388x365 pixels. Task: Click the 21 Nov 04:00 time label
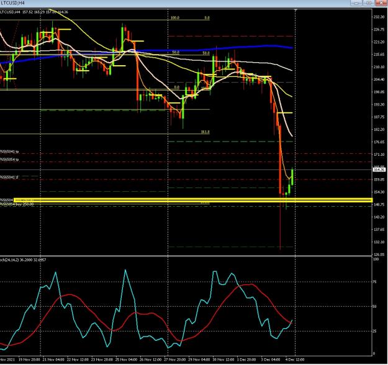53,359
